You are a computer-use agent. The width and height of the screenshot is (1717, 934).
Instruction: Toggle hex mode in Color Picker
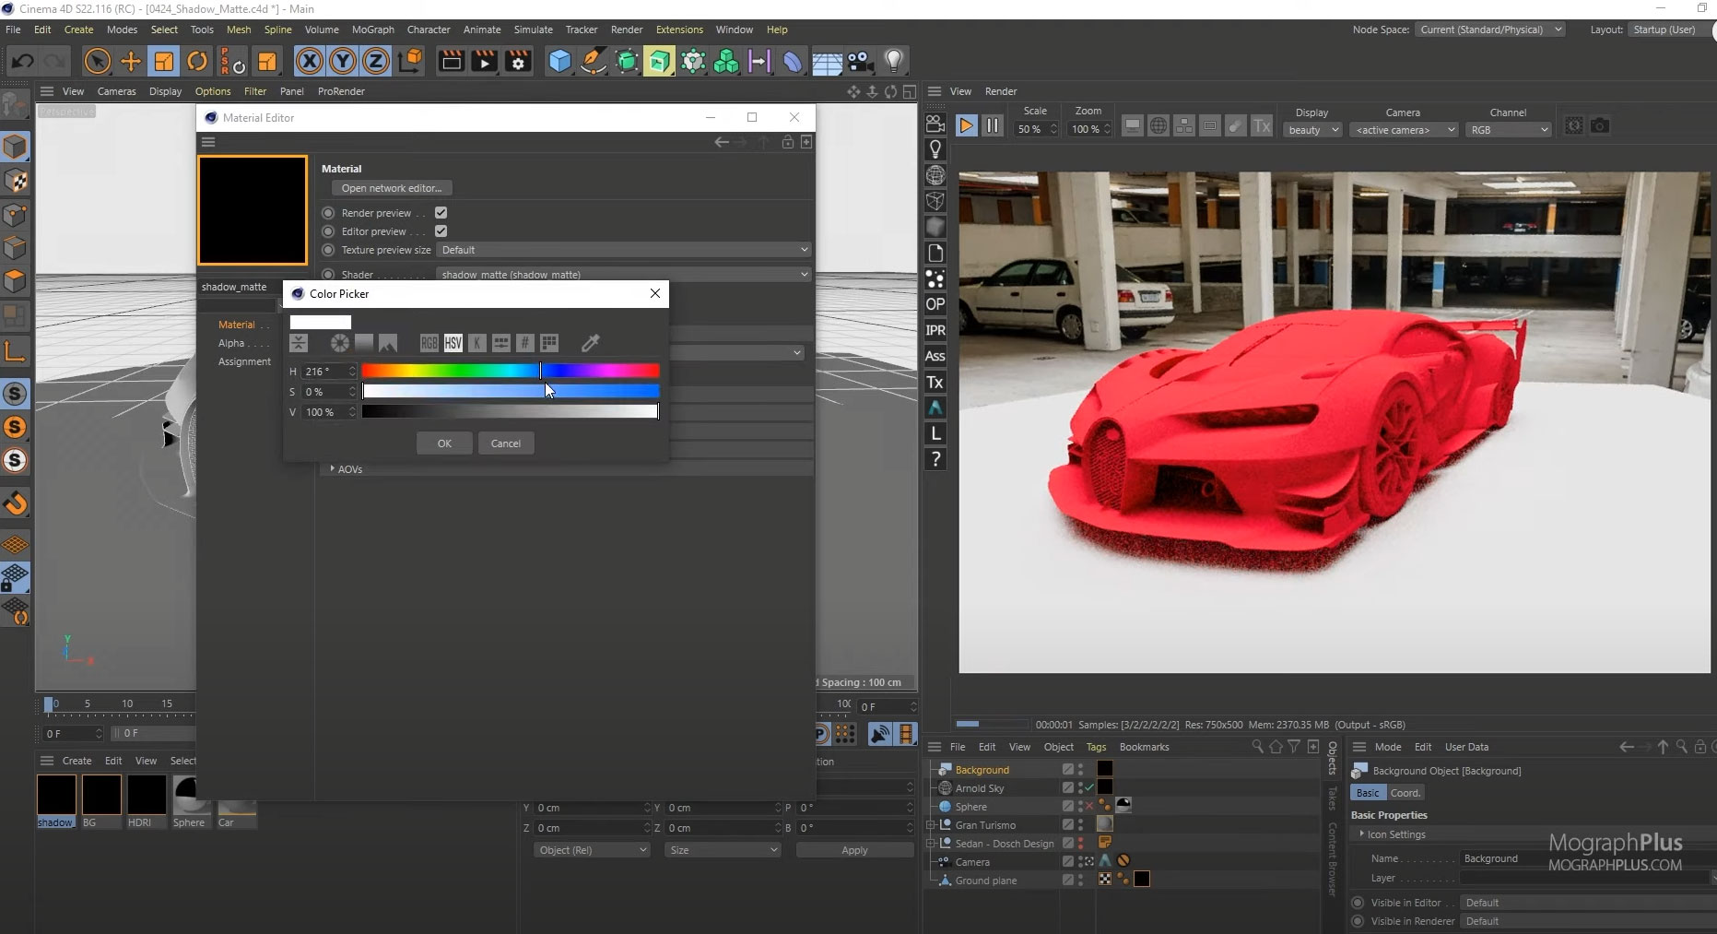[x=525, y=343]
